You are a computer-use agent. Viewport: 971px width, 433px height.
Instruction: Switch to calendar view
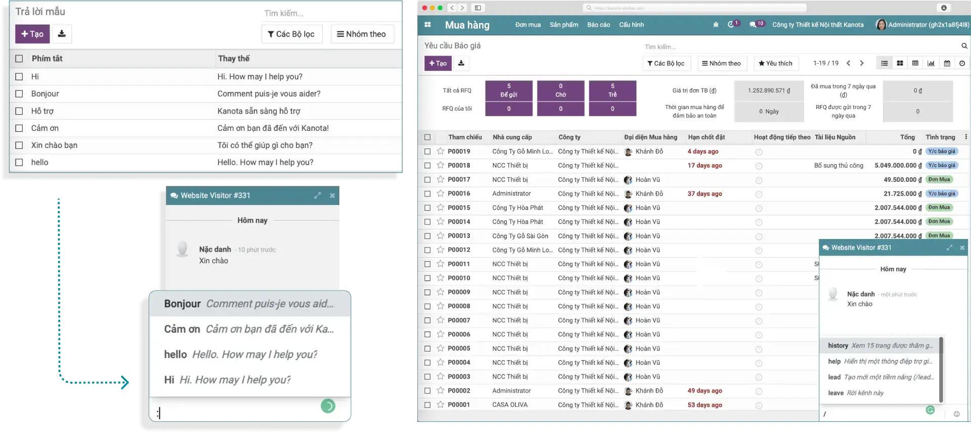click(947, 63)
